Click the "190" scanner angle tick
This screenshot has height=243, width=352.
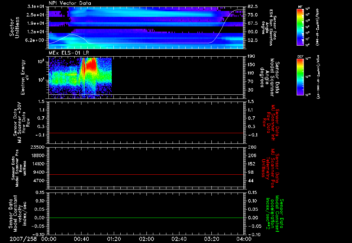click(251, 56)
